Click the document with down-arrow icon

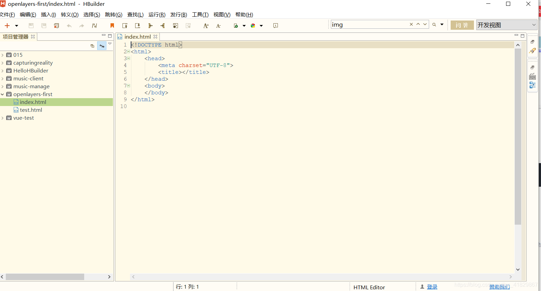tap(138, 26)
